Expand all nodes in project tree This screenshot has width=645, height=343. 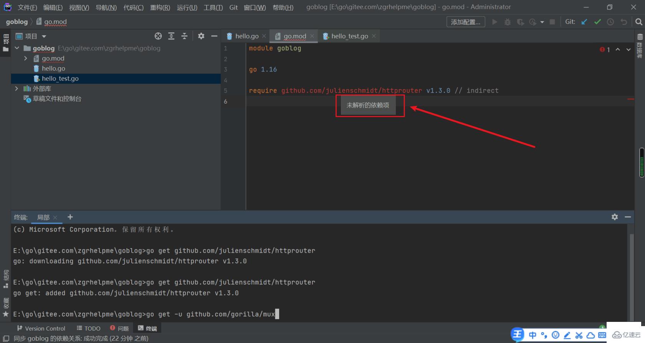pyautogui.click(x=171, y=36)
